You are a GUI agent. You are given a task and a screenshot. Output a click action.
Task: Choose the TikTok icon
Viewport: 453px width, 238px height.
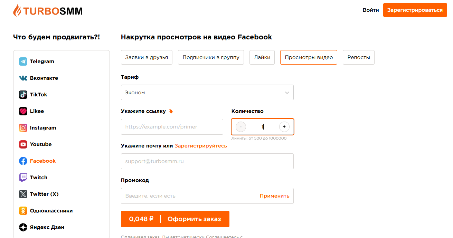click(x=23, y=95)
